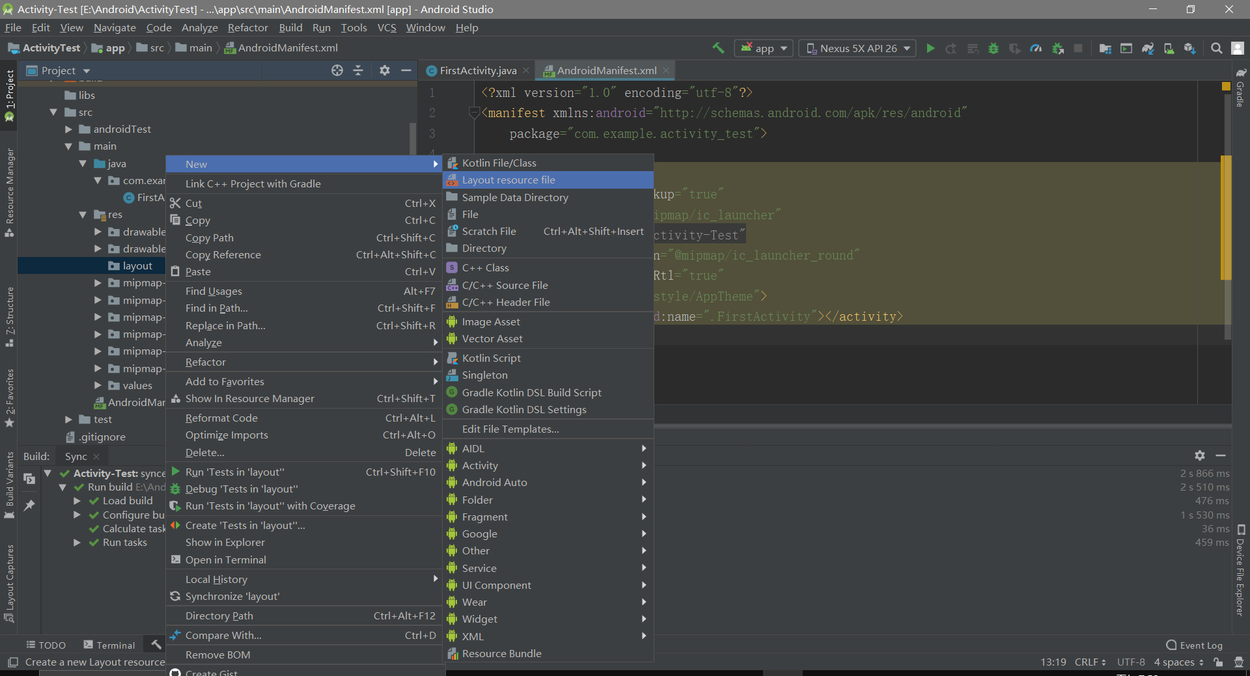
Task: Collapse the src folder node
Action: [x=54, y=112]
